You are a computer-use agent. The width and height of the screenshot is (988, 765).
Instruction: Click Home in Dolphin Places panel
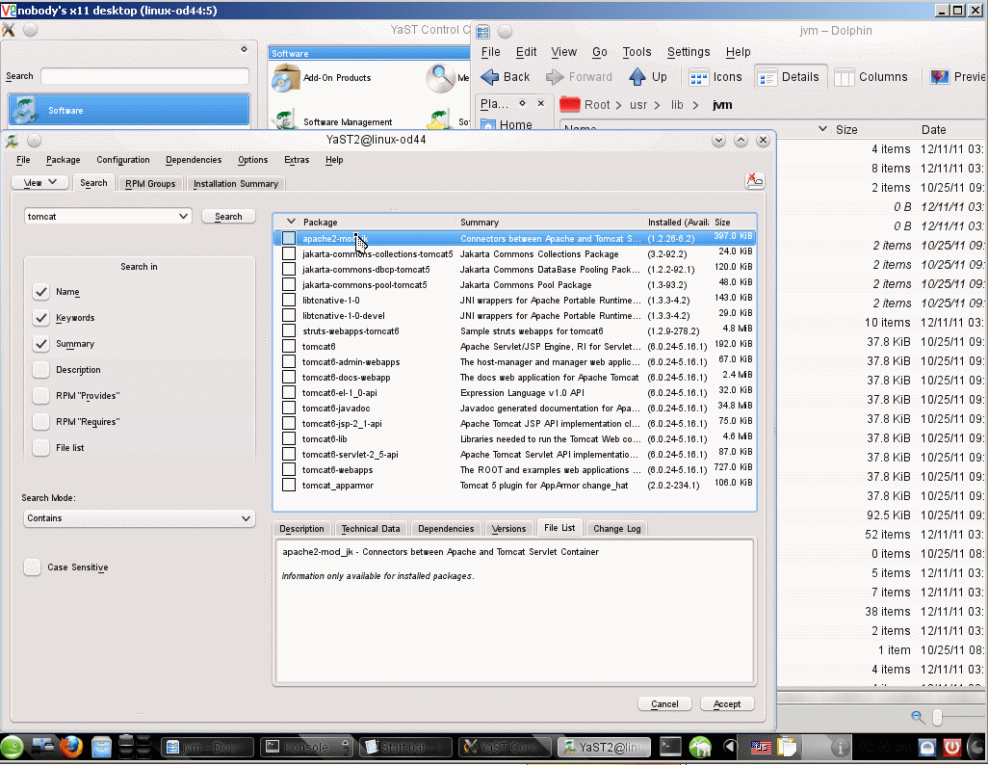pos(507,124)
